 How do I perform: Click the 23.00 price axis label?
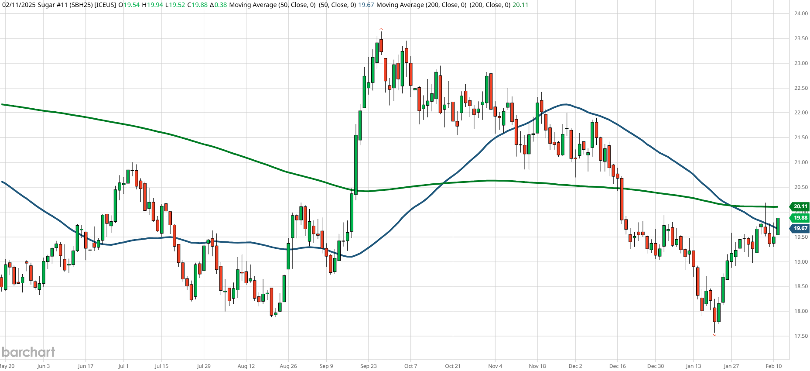coord(801,63)
